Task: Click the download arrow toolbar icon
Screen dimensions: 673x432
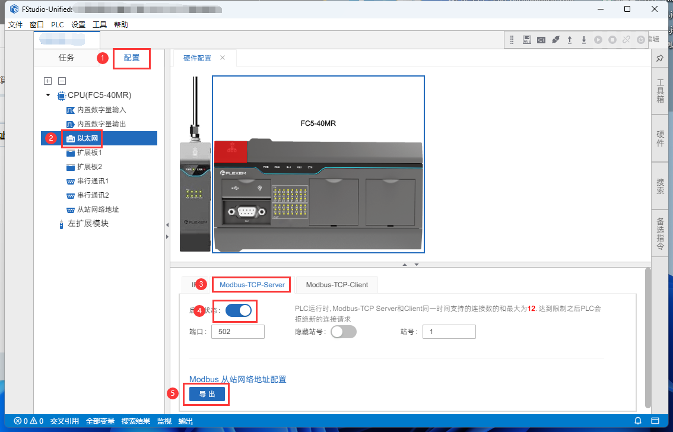Action: coord(584,40)
